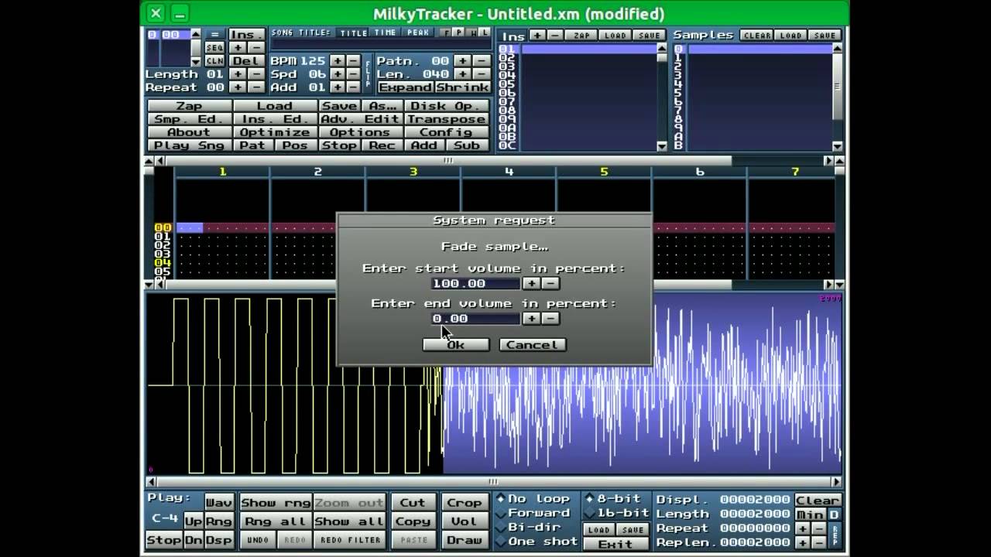Viewport: 991px width, 557px height.
Task: Load an instrument via Ins LOAD button
Action: 615,36
